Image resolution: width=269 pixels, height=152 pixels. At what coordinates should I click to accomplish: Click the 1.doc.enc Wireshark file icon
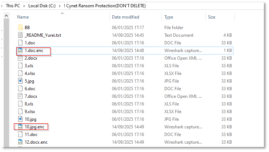(x=20, y=51)
